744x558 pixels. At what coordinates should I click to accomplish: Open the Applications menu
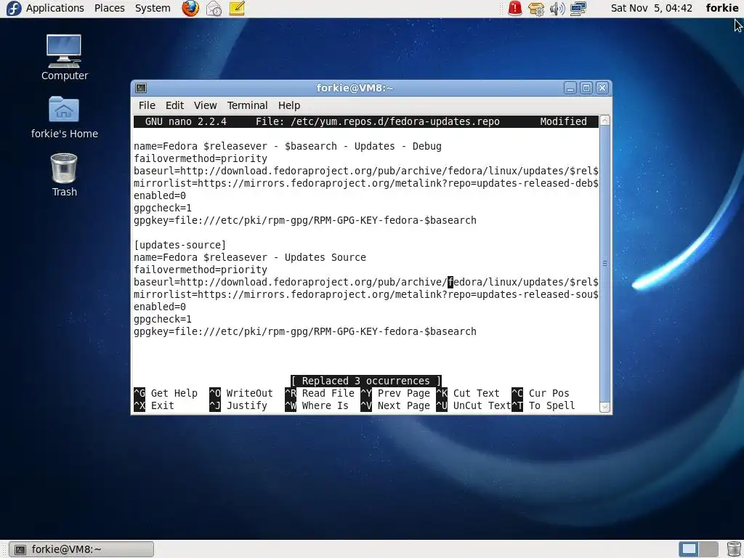tap(55, 8)
